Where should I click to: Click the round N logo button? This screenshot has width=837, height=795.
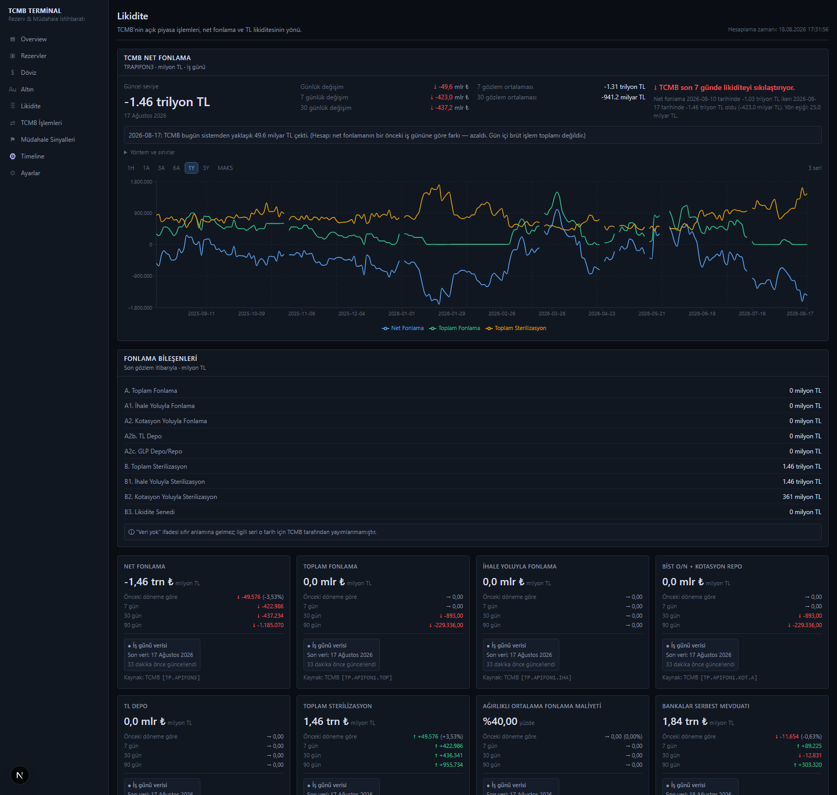click(19, 775)
